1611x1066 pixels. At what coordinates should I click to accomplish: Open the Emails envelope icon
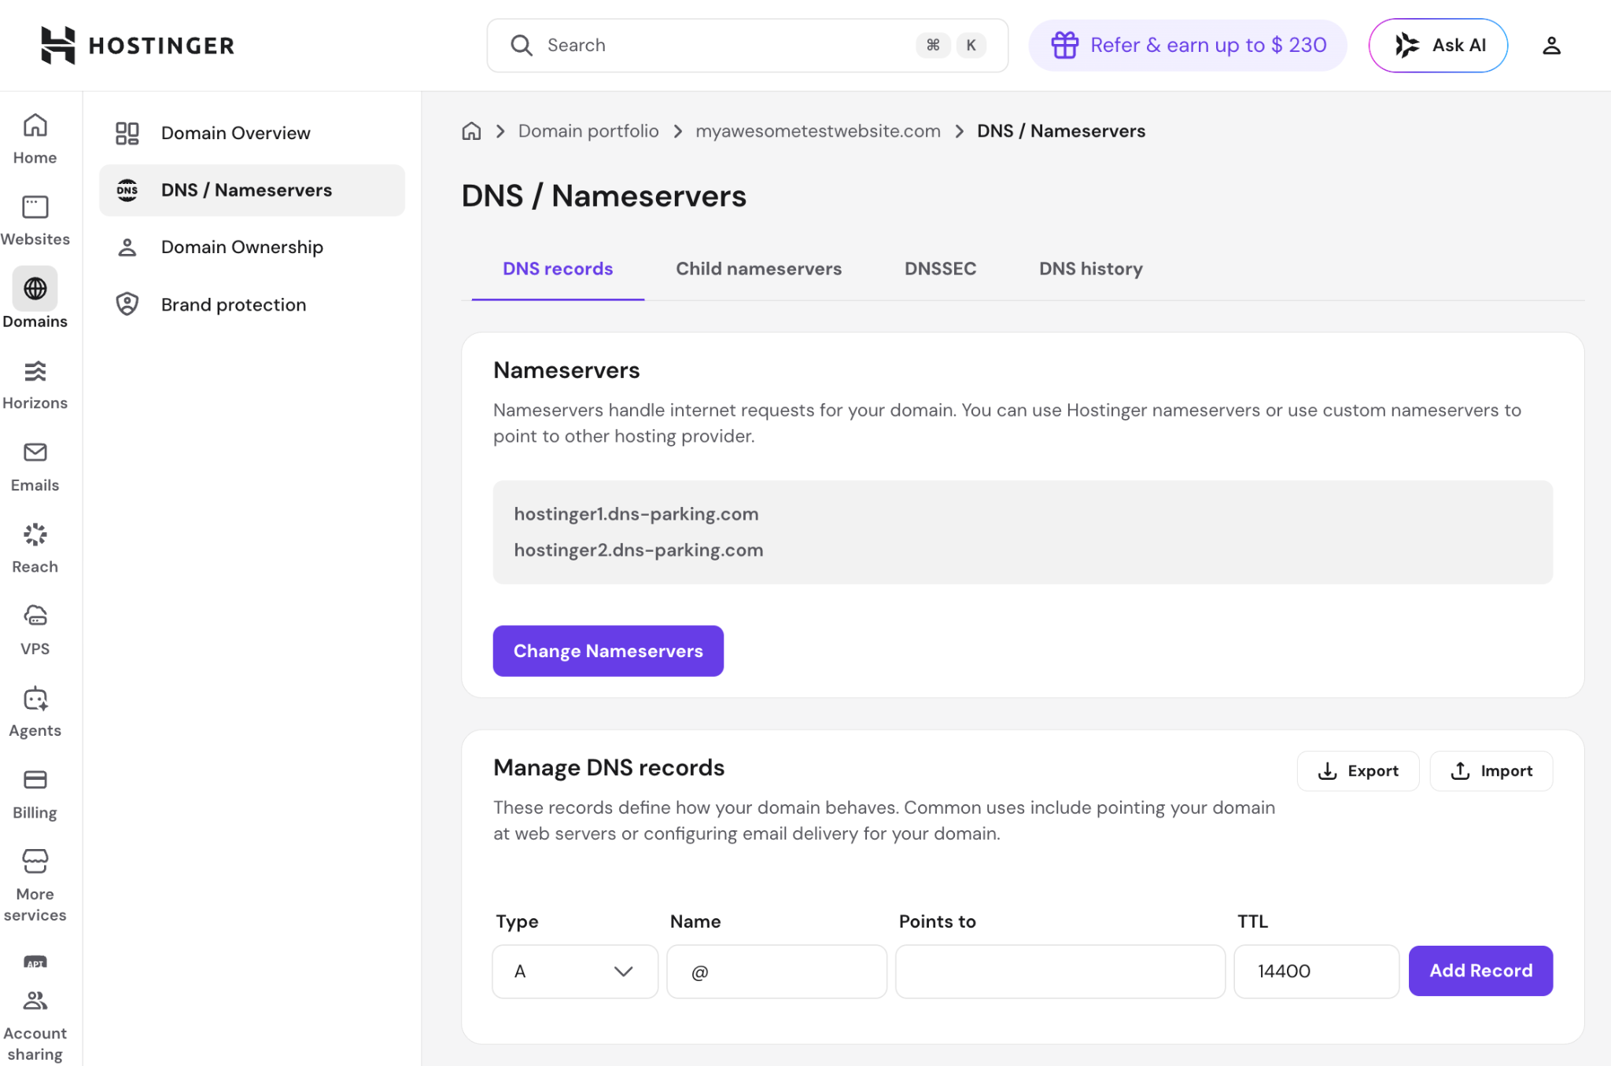(x=35, y=452)
